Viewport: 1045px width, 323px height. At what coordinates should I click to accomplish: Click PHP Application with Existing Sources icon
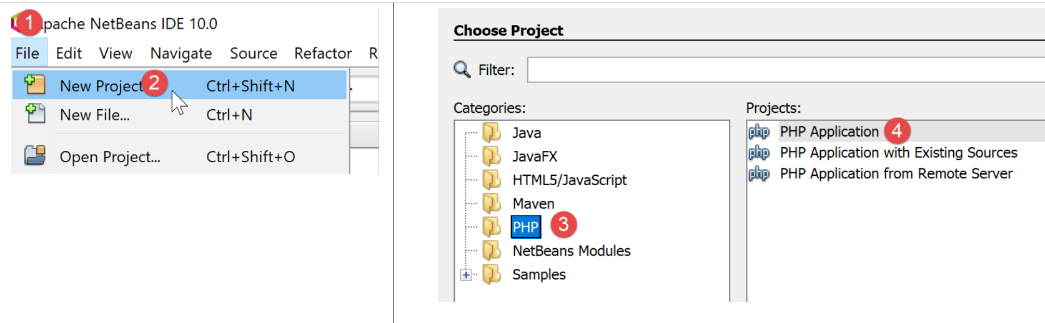pyautogui.click(x=759, y=153)
